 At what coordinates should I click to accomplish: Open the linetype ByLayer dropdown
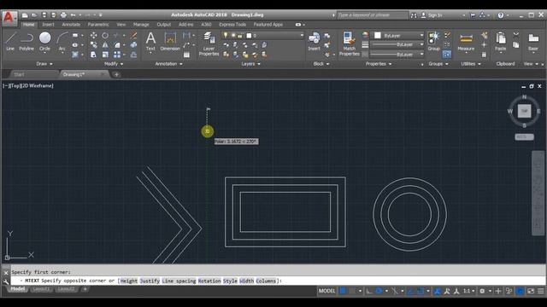pyautogui.click(x=397, y=55)
